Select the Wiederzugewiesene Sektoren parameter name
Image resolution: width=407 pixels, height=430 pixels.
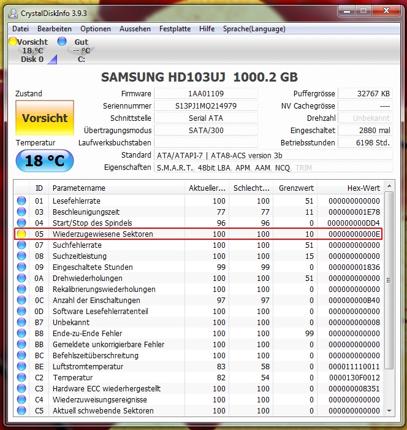[x=103, y=234]
